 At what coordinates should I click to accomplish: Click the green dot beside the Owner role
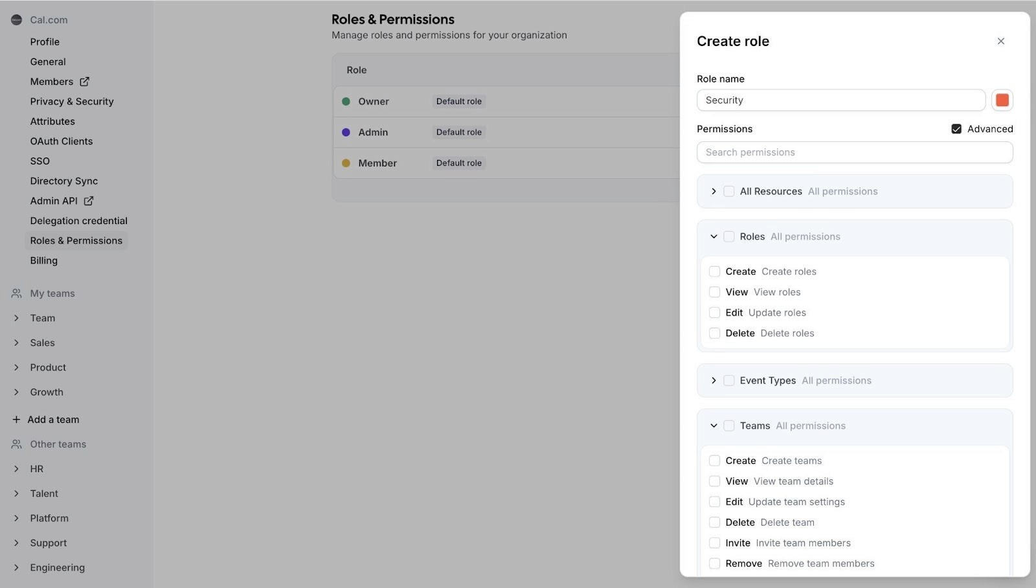click(346, 101)
